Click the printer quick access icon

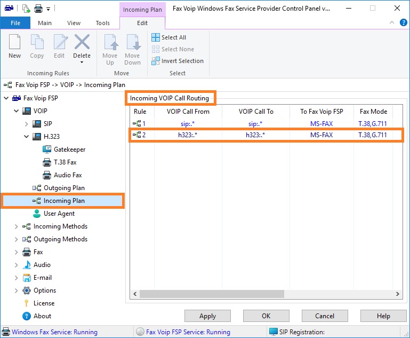coord(38,9)
